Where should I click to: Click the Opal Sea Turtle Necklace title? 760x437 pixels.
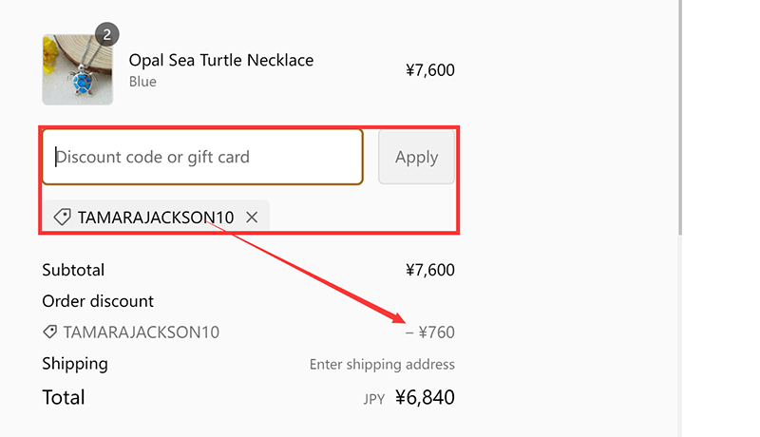coord(220,60)
